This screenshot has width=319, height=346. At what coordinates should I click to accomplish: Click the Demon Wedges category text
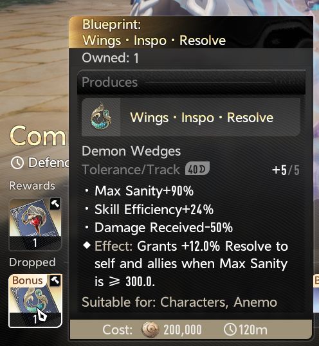(x=131, y=151)
